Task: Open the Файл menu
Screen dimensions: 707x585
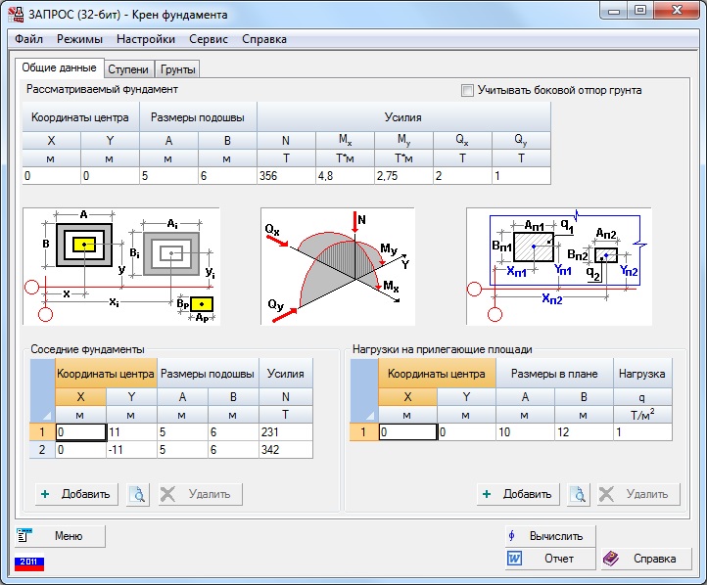Action: point(29,39)
